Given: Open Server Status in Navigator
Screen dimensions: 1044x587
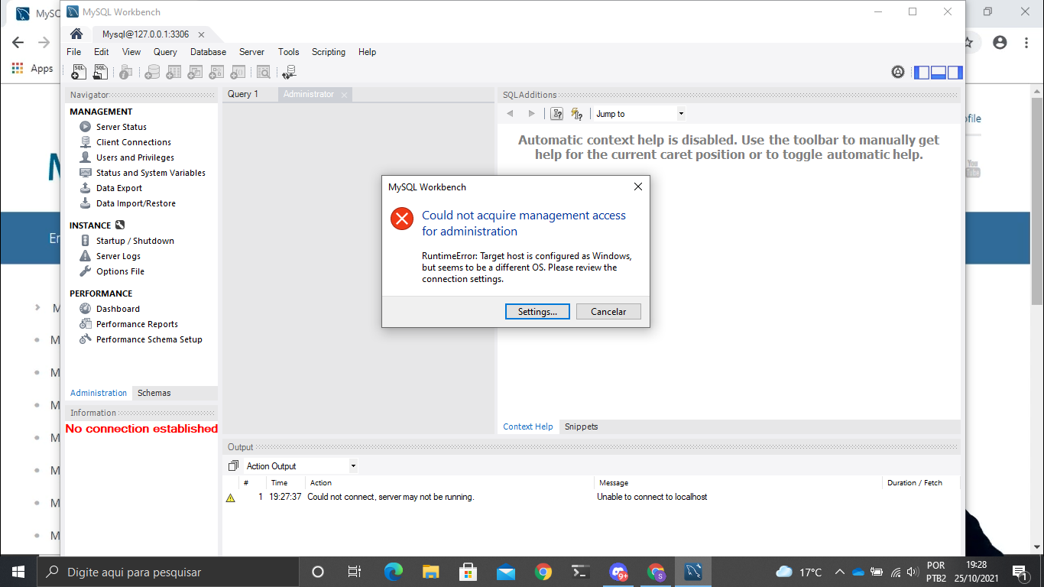Looking at the screenshot, I should (x=122, y=127).
